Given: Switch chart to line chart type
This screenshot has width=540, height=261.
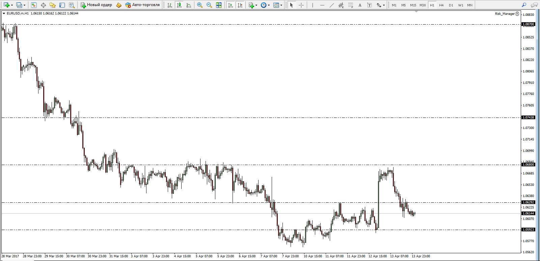Looking at the screenshot, I should 189,5.
